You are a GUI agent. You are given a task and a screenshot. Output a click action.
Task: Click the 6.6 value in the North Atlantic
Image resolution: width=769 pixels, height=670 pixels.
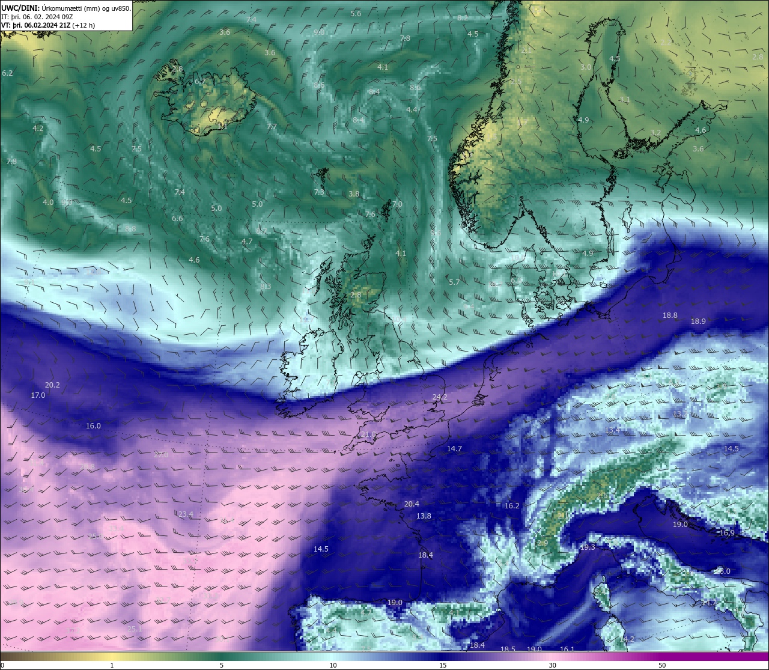177,219
